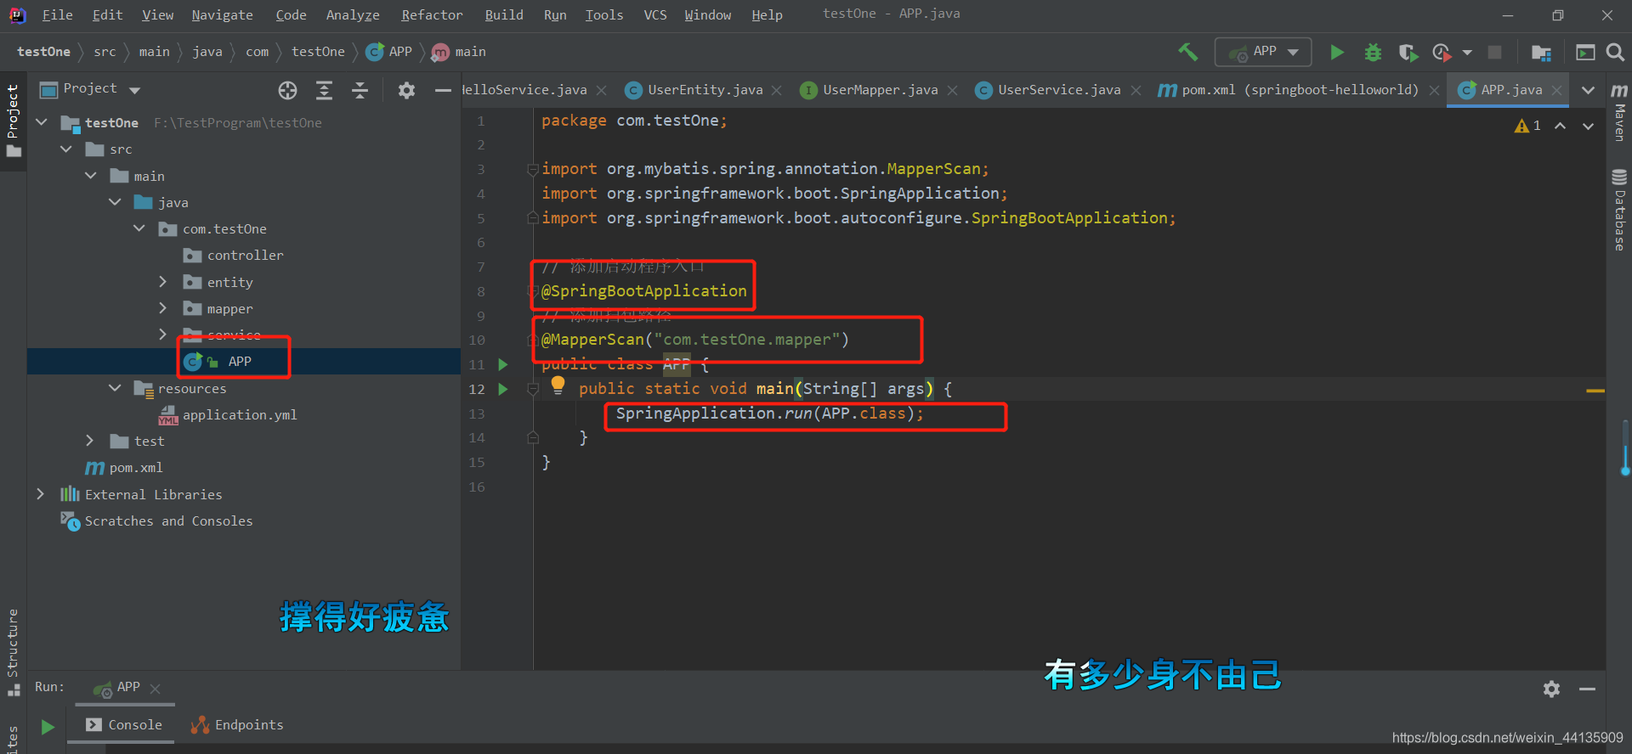Screen dimensions: 1632x754
Task: Go to next highlighted error arrow
Action: click(x=1588, y=126)
